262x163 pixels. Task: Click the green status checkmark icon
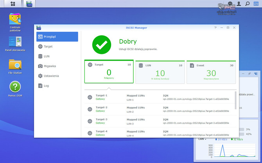(102, 45)
